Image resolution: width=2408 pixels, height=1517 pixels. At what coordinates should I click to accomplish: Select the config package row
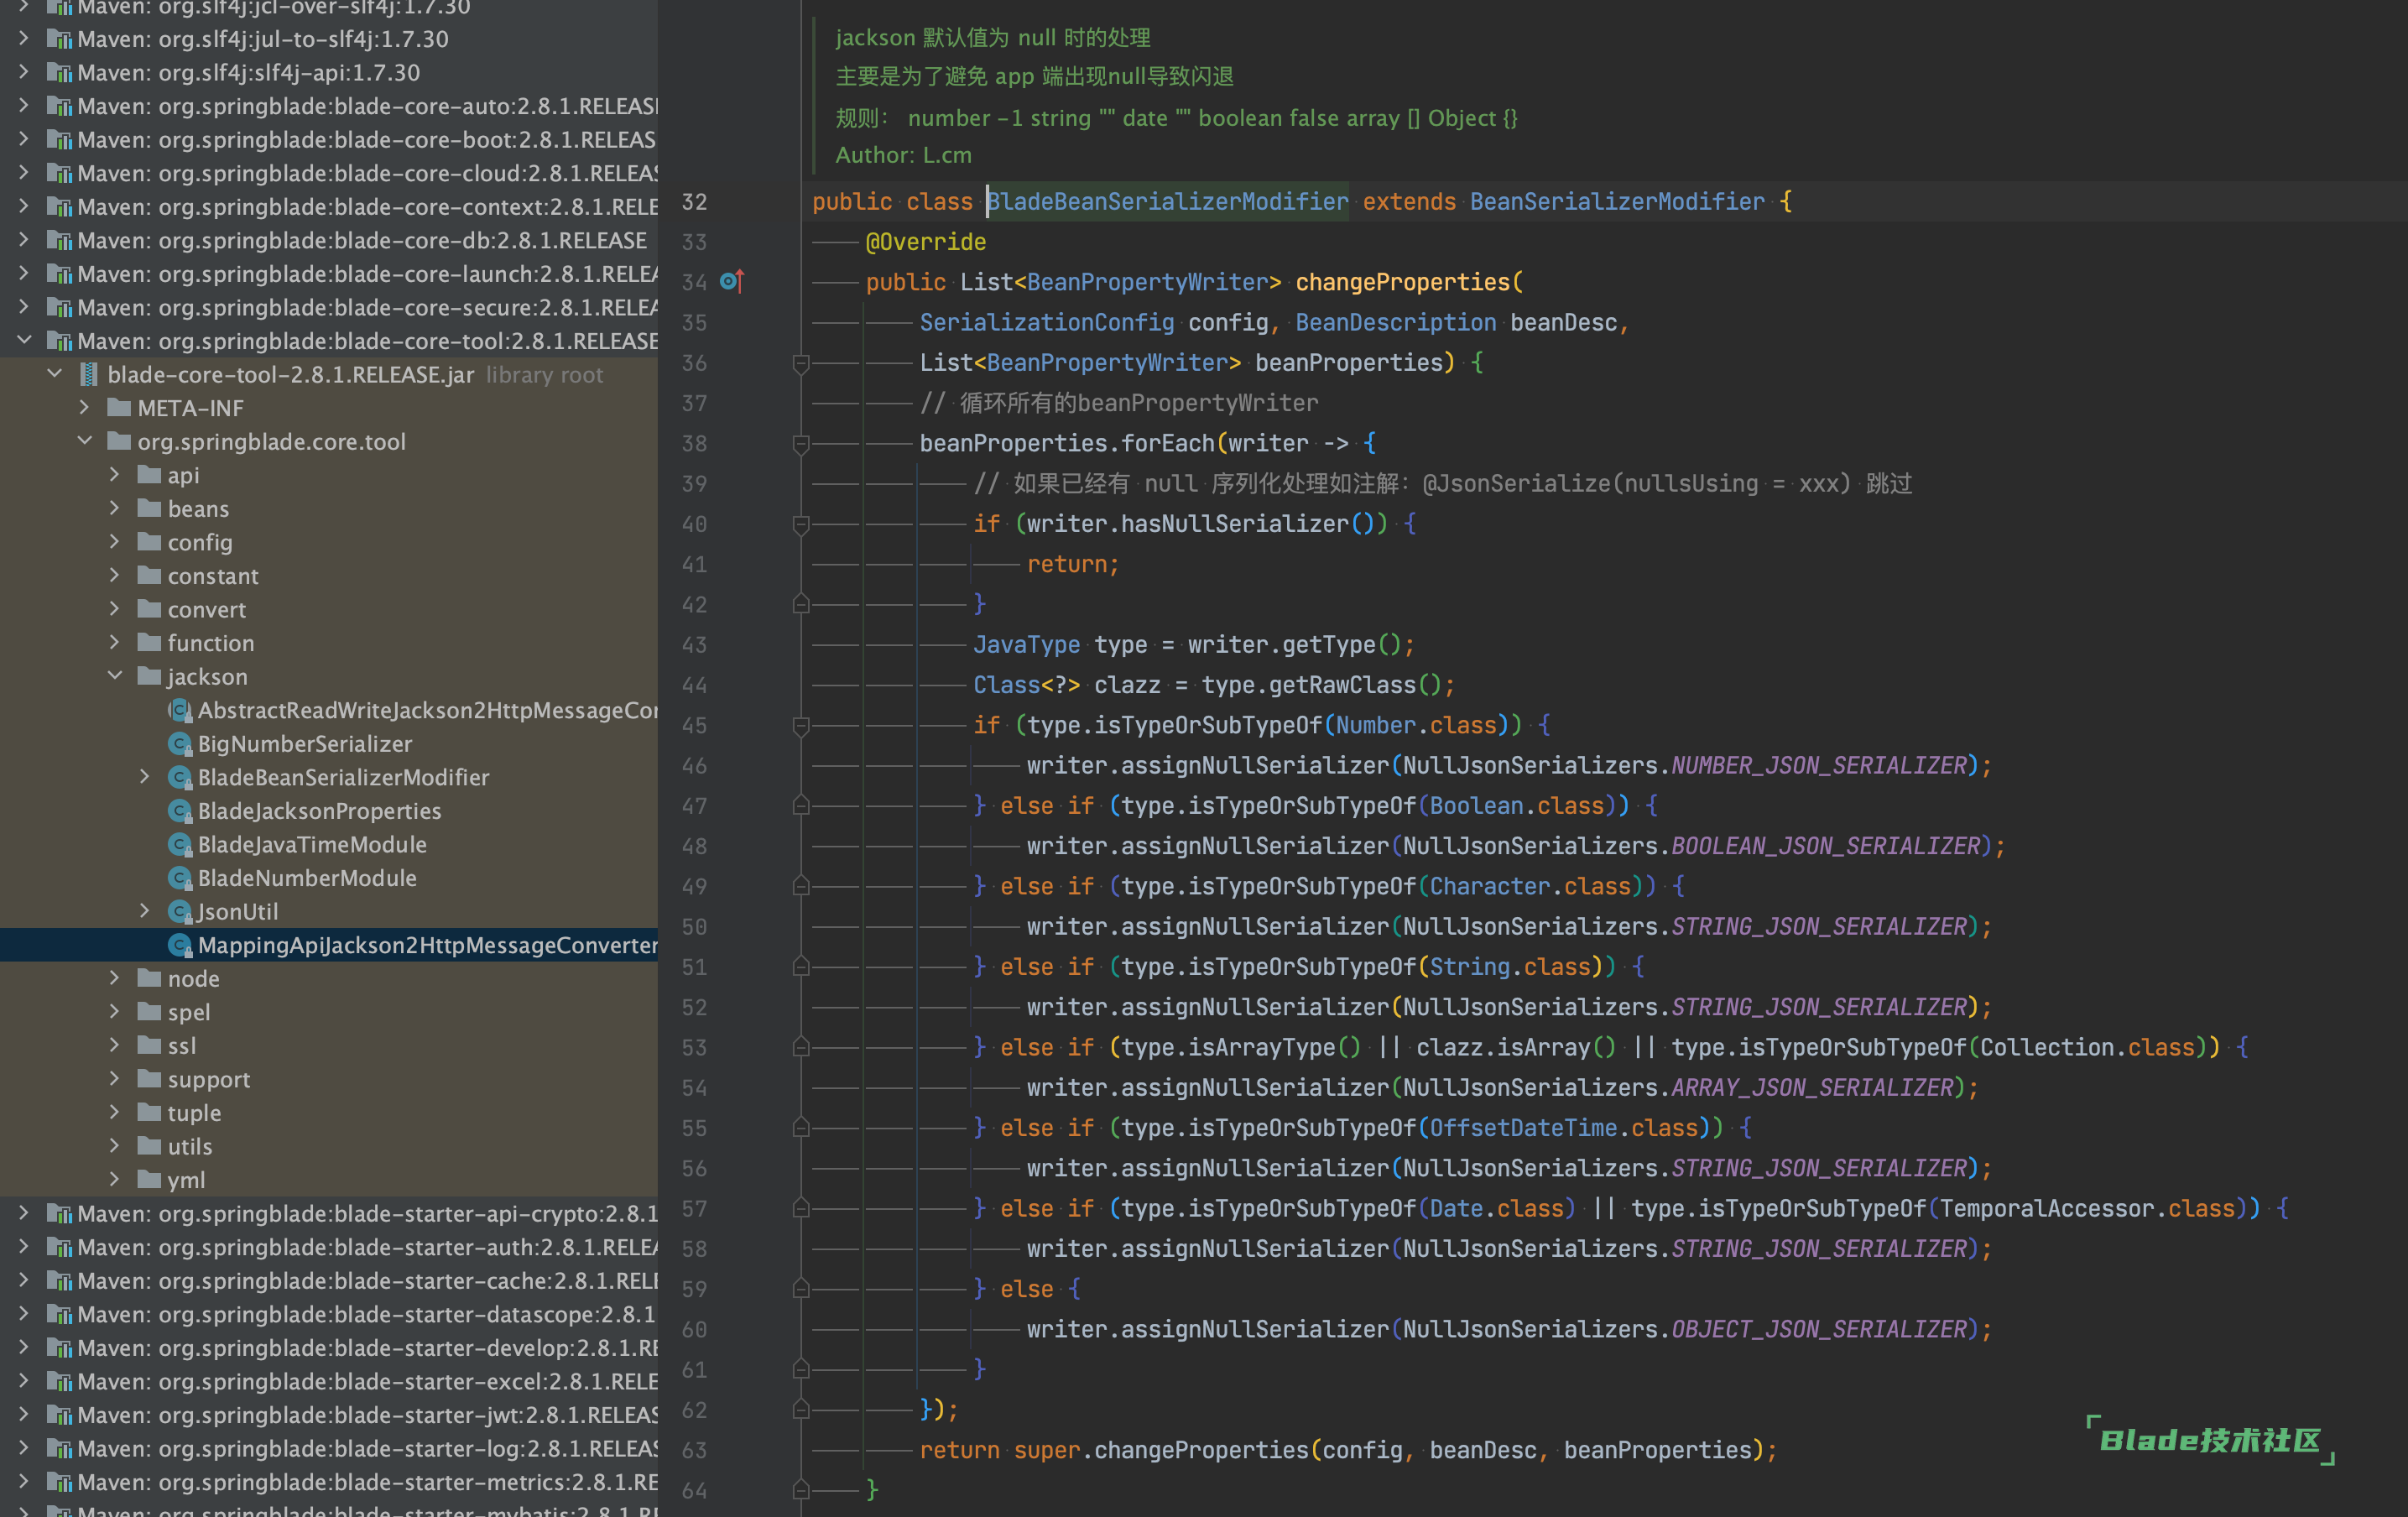click(329, 543)
